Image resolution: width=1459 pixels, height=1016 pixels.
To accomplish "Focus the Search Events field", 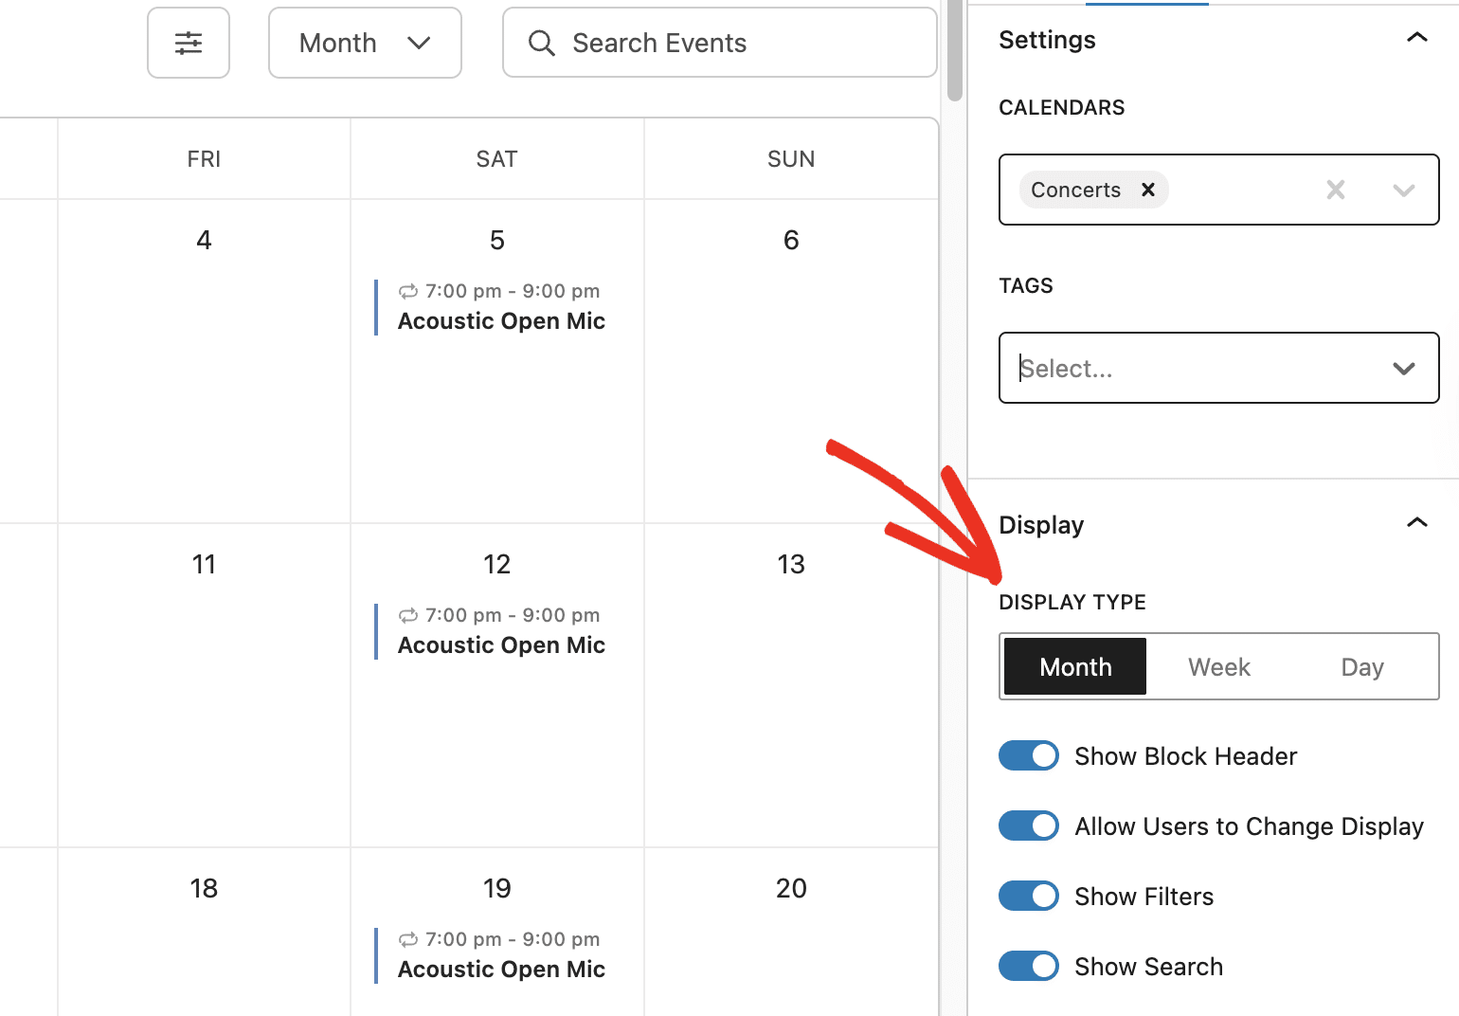I will tap(720, 43).
